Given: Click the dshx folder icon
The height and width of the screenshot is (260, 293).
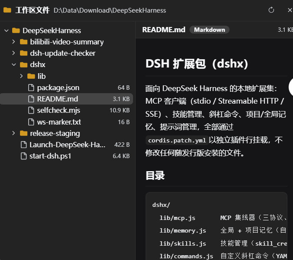Looking at the screenshot, I should (x=23, y=64).
